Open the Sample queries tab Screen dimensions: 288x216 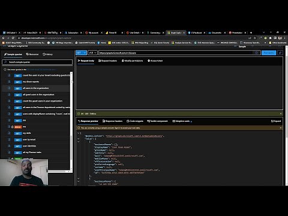(13, 54)
